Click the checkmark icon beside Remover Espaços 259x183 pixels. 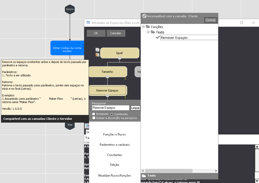point(158,38)
